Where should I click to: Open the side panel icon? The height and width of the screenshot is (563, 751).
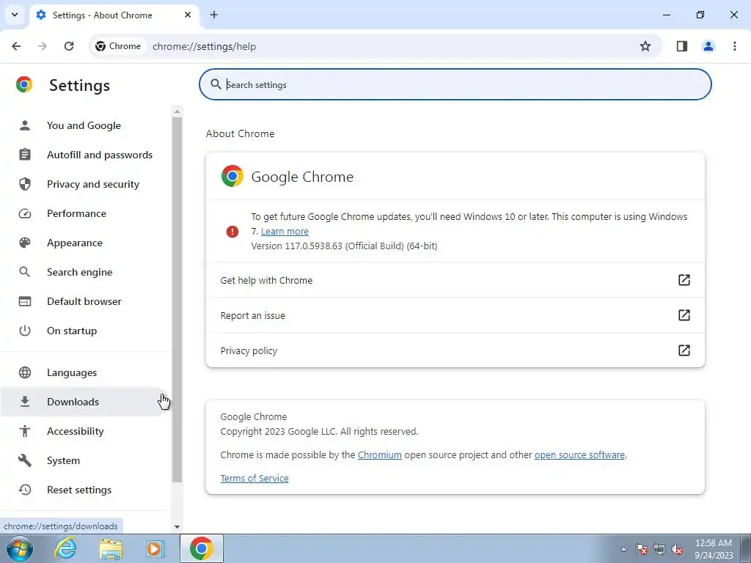click(x=682, y=46)
